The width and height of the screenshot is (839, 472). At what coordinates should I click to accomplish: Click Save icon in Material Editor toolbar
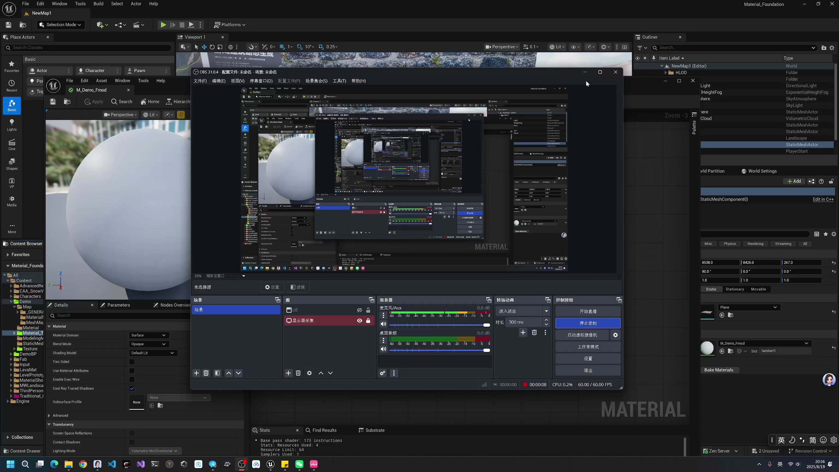tap(53, 102)
